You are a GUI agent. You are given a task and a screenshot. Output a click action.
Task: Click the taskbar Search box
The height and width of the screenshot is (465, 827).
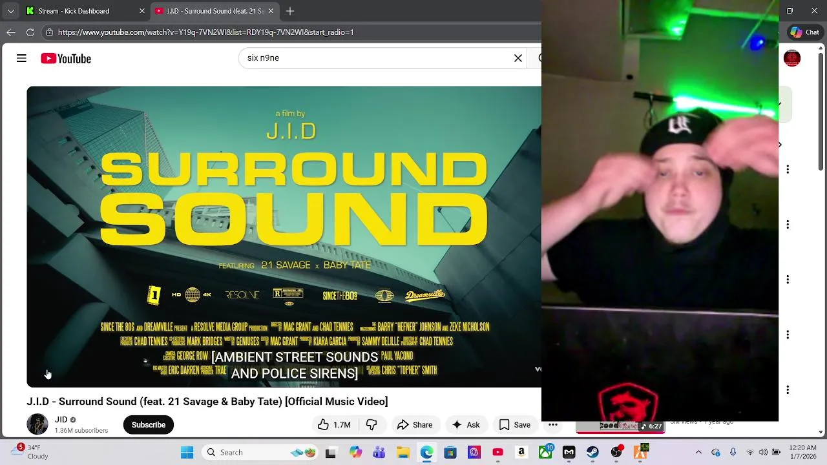tap(259, 452)
